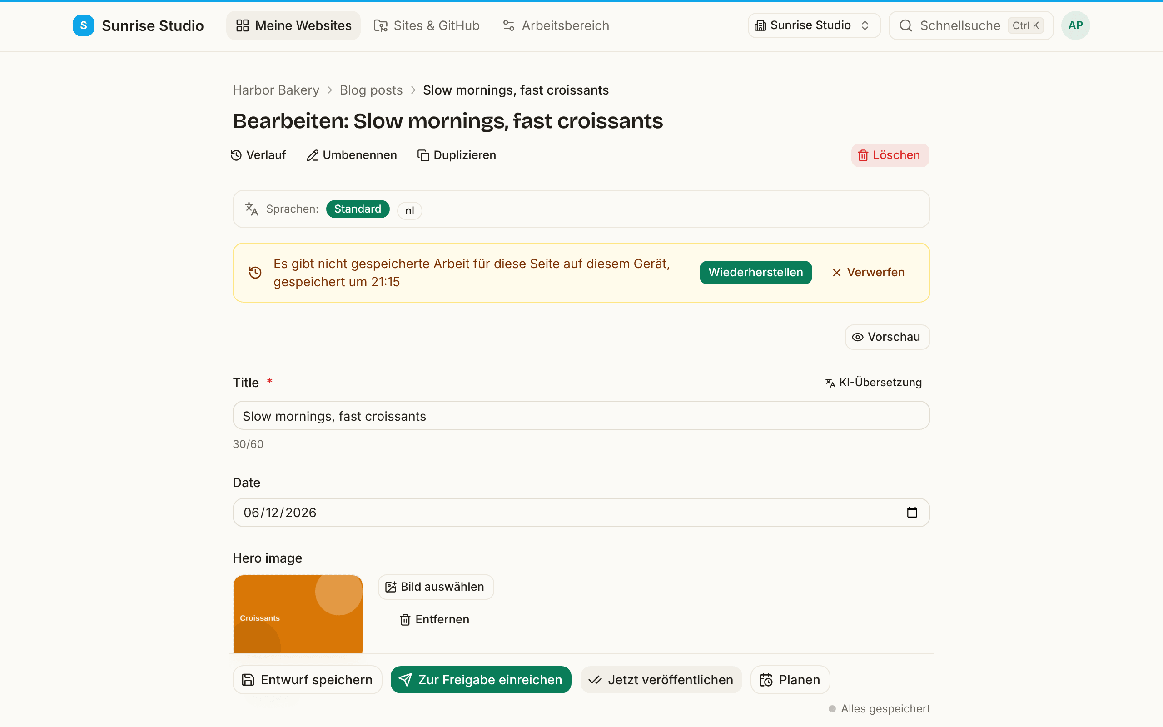Submit with Zur Freigabe einreichen
This screenshot has height=727, width=1163.
pos(481,680)
